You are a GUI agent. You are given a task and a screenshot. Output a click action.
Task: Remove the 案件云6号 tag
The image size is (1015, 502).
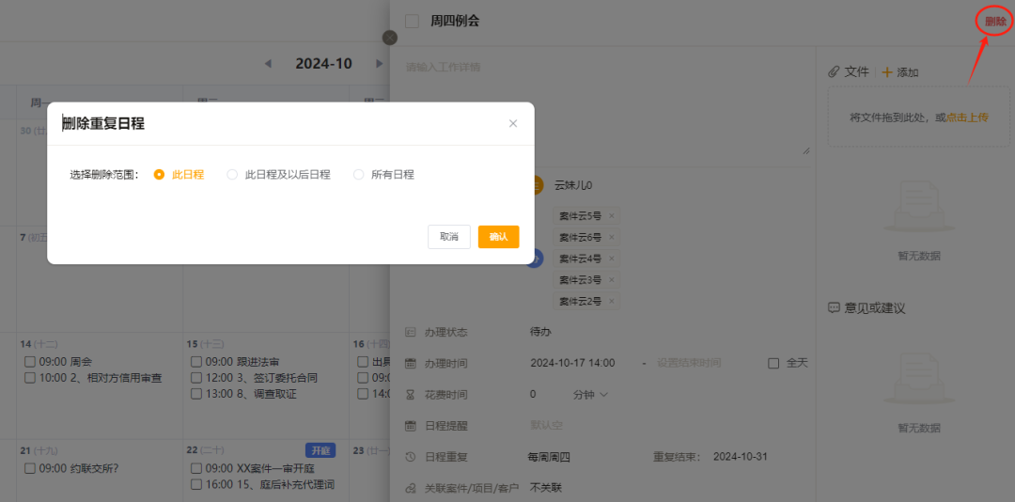point(612,237)
